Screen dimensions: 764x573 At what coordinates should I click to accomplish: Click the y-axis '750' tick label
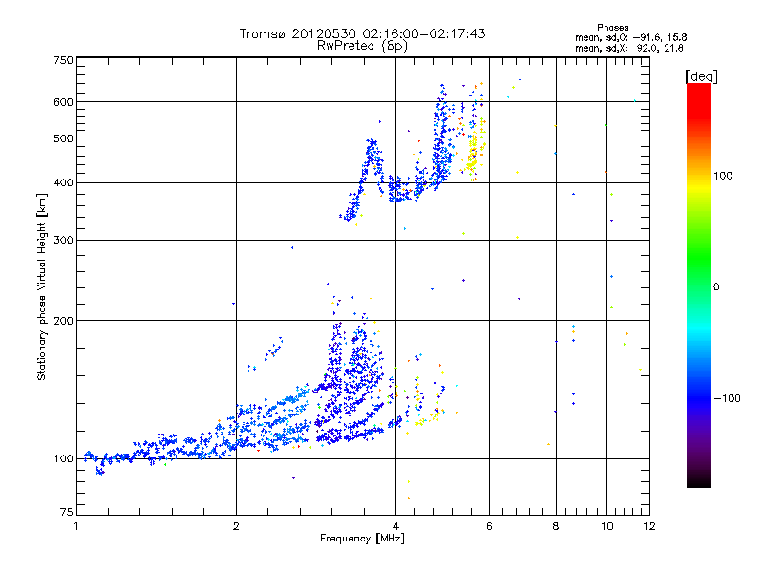coord(64,60)
